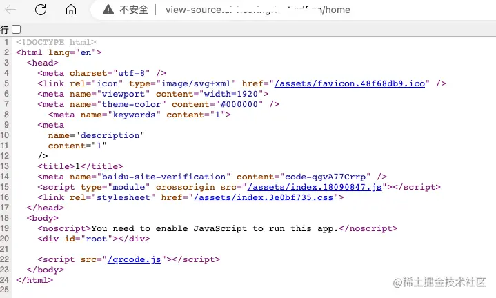
Task: Go to browser home page icon
Action: [71, 10]
